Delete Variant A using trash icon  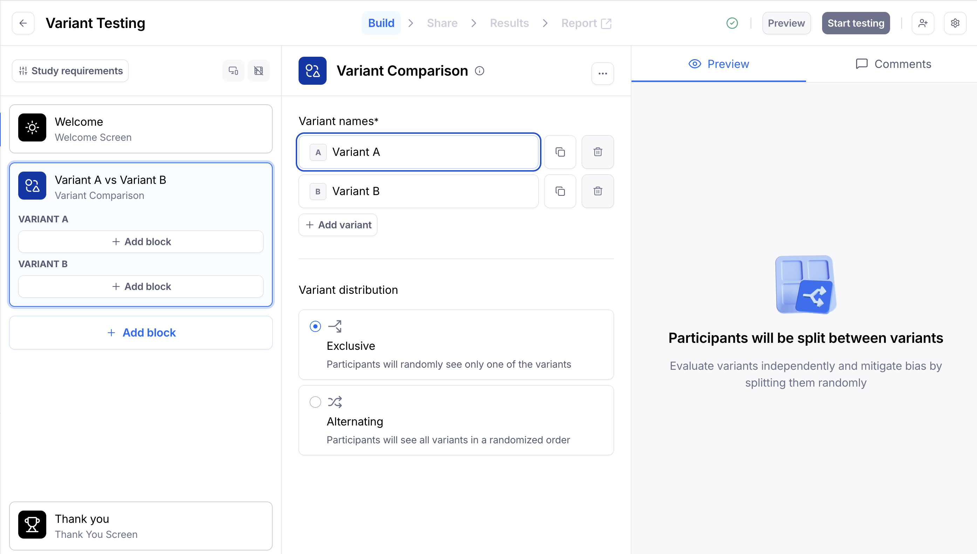click(x=597, y=152)
